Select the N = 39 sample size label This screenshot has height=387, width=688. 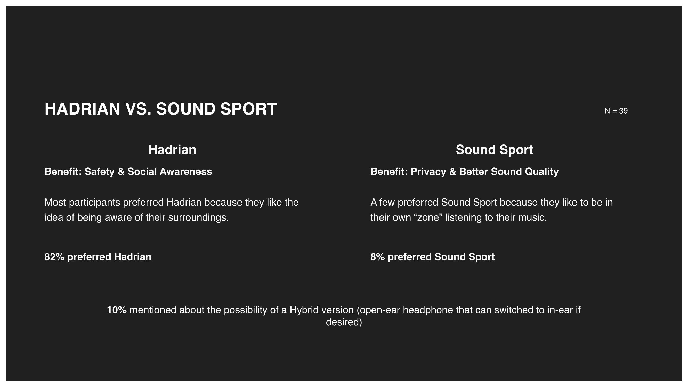coord(616,111)
